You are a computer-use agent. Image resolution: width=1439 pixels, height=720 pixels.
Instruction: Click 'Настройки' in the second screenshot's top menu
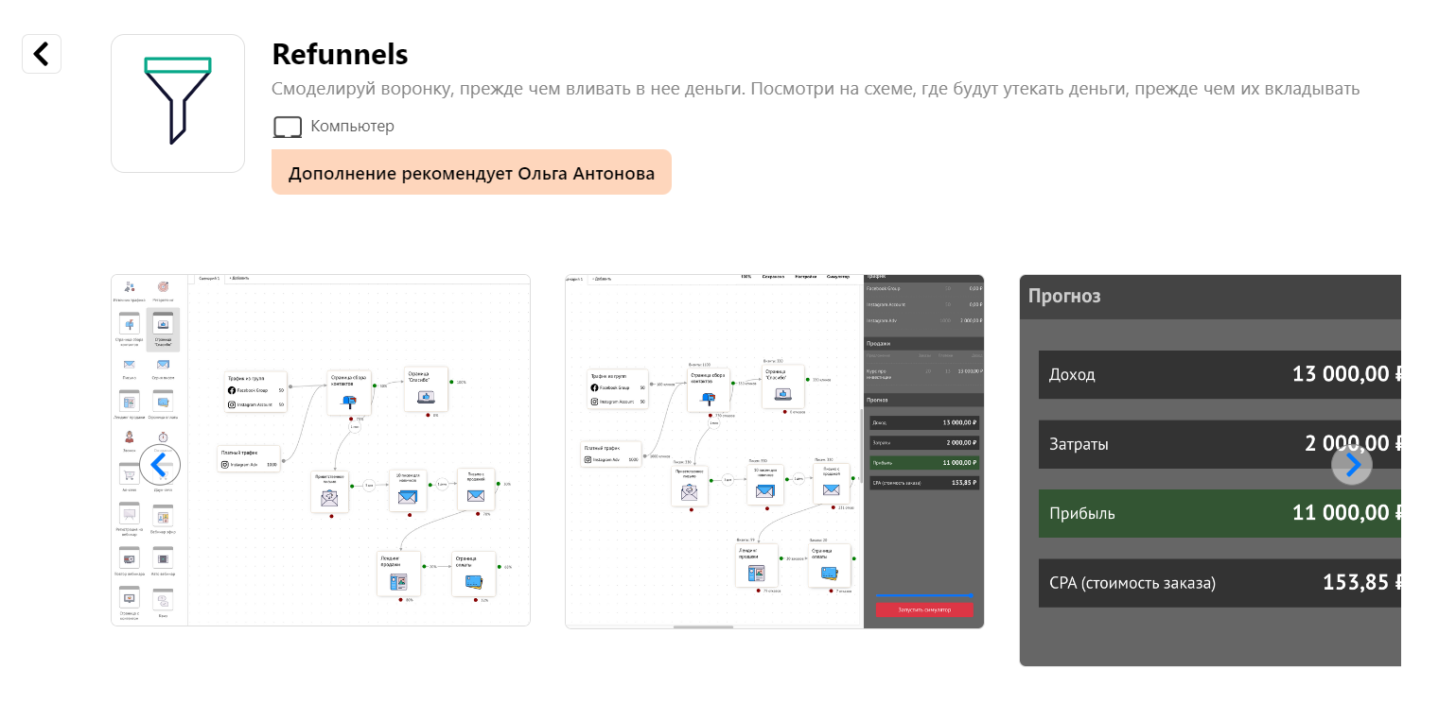[x=807, y=277]
